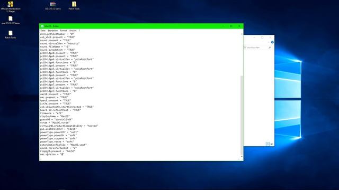This screenshot has height=190, width=339.
Task: Click the Editor scrollbar up arrow
Action: coord(242,34)
